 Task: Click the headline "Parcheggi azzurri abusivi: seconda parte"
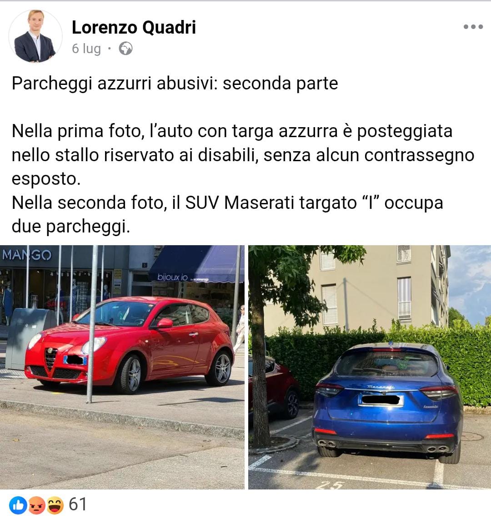click(175, 84)
